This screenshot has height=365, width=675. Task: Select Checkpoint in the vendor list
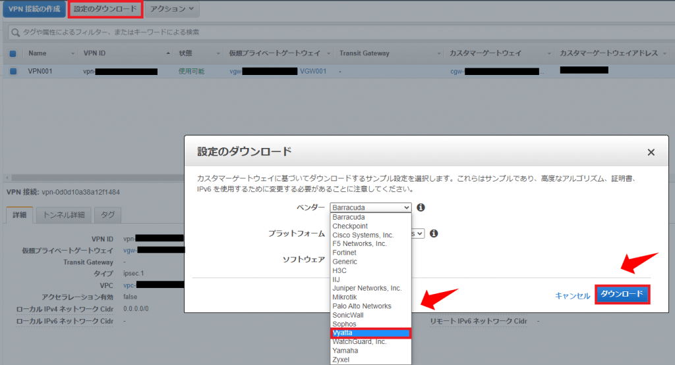coord(370,226)
